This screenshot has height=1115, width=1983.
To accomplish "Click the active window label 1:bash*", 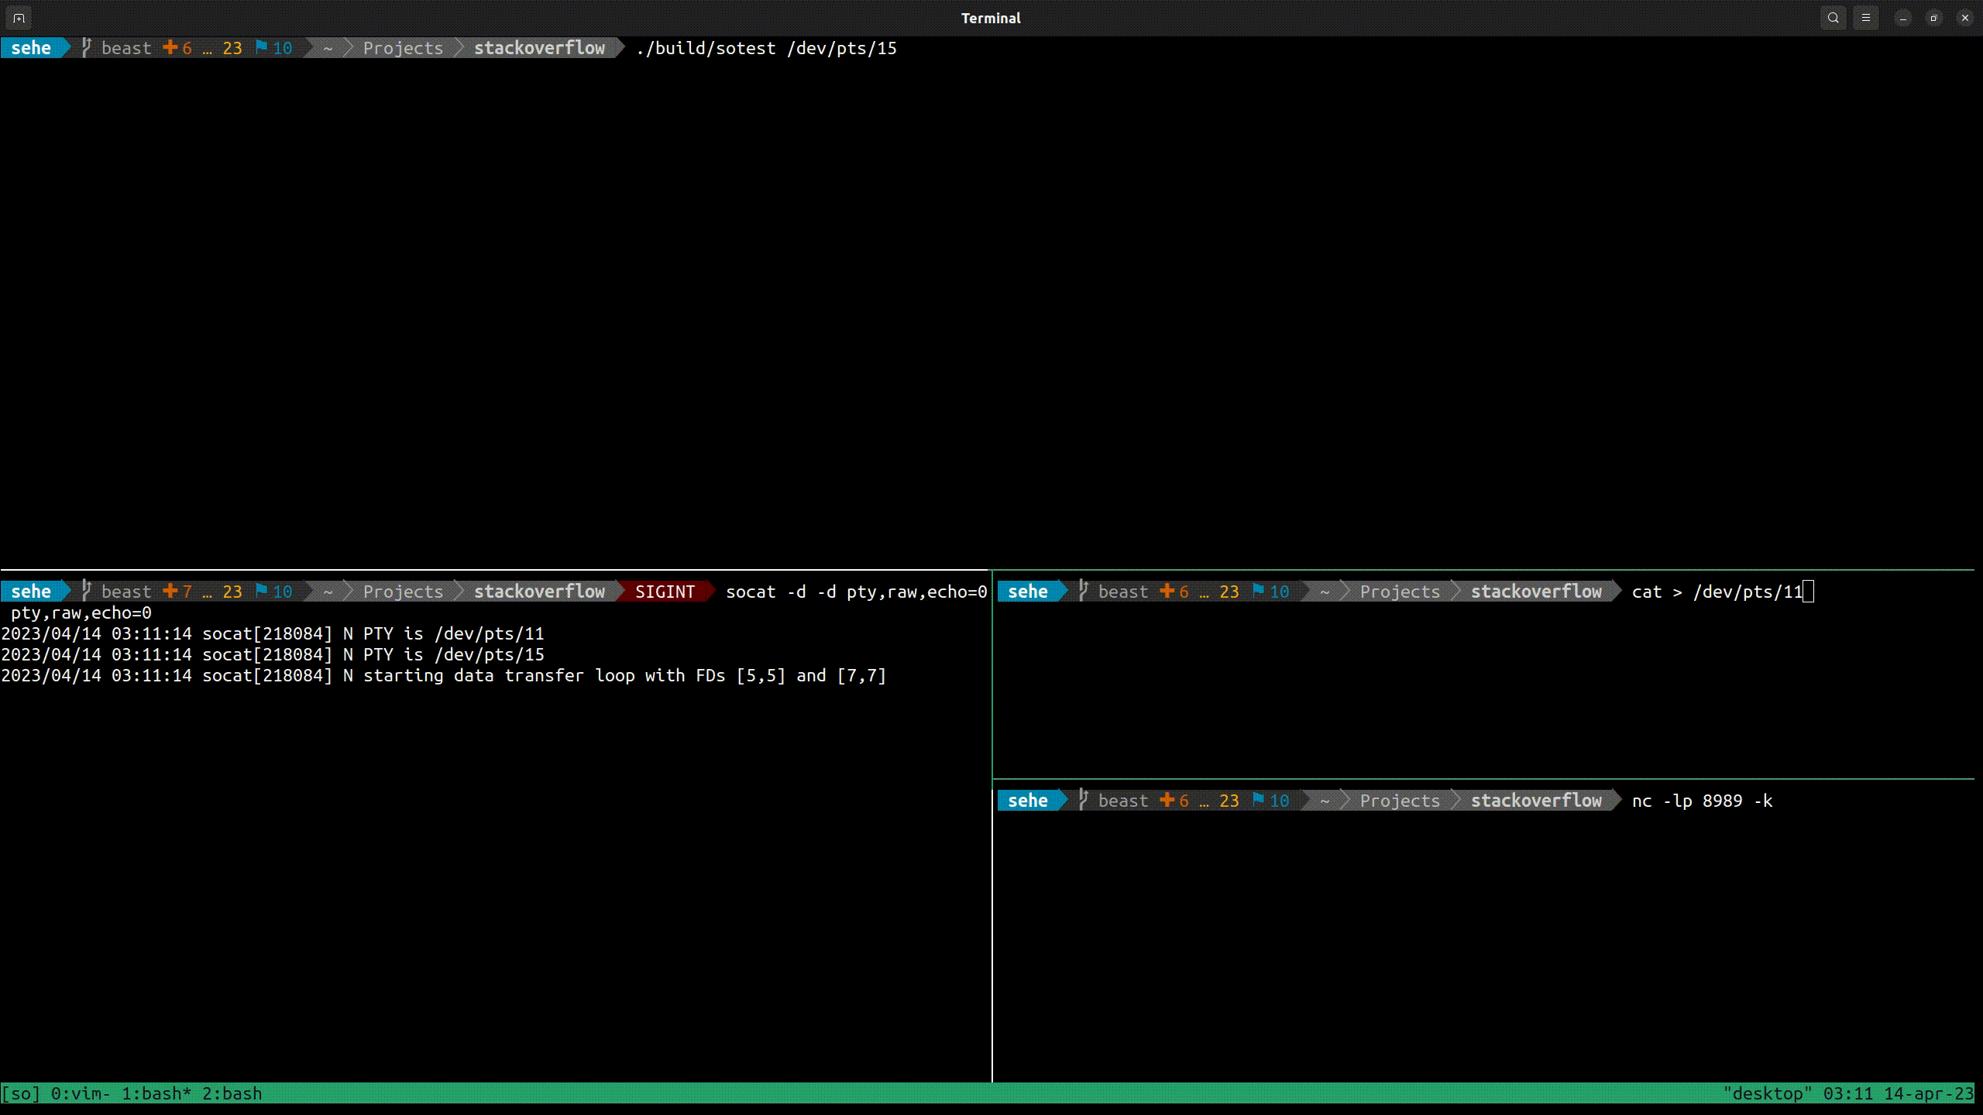I will pos(155,1093).
